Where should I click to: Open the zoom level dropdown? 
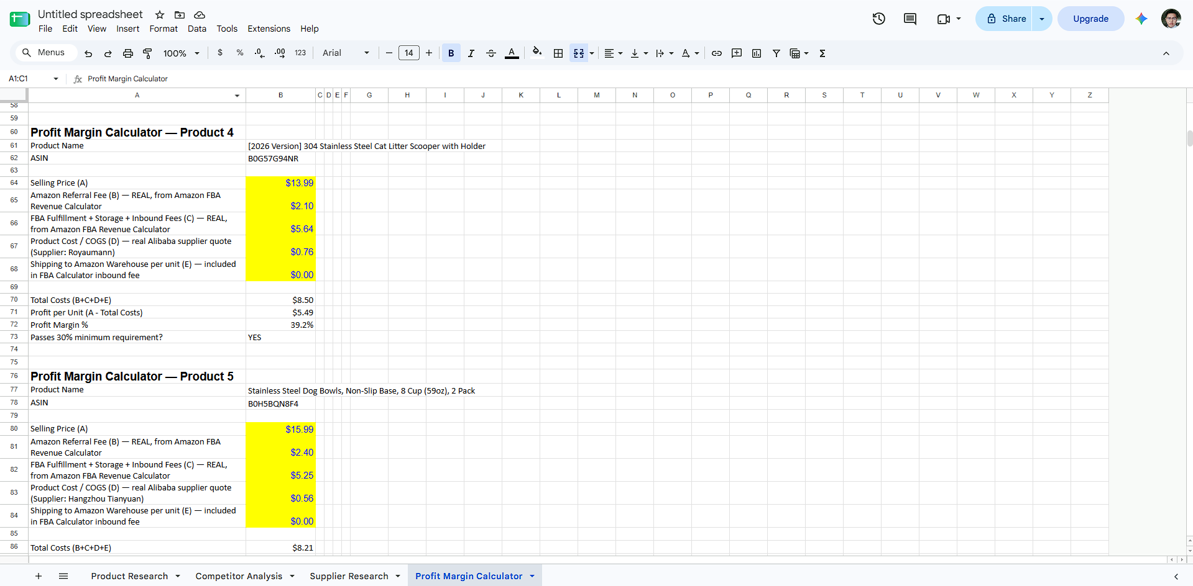[182, 53]
